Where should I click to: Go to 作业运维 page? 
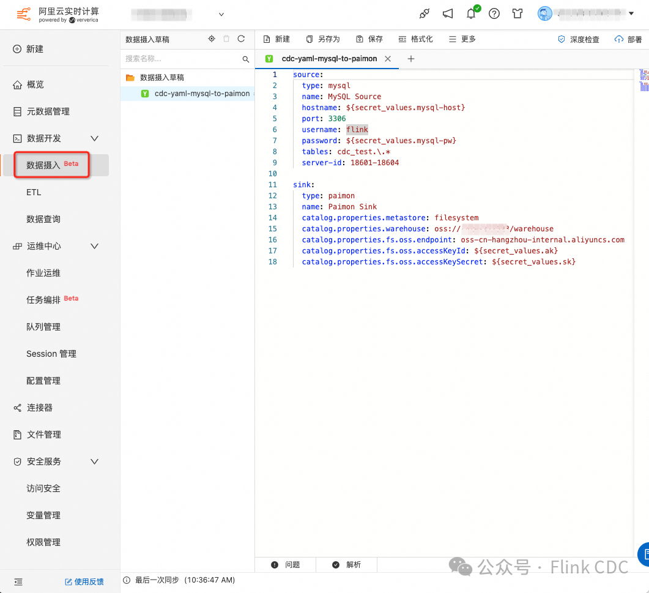pos(43,273)
